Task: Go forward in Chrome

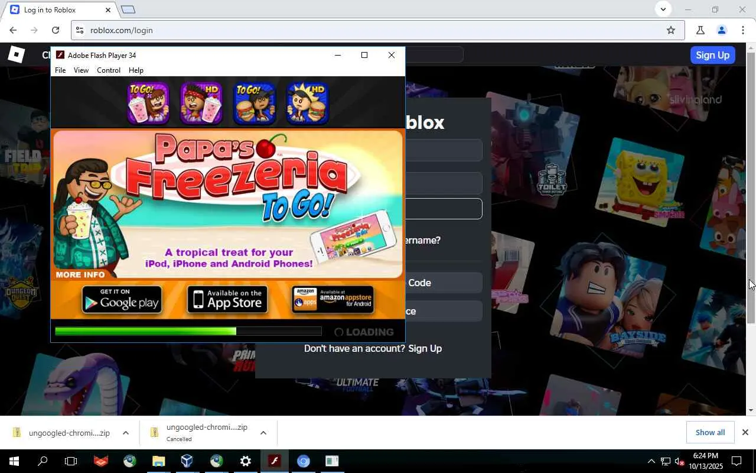Action: pos(34,30)
